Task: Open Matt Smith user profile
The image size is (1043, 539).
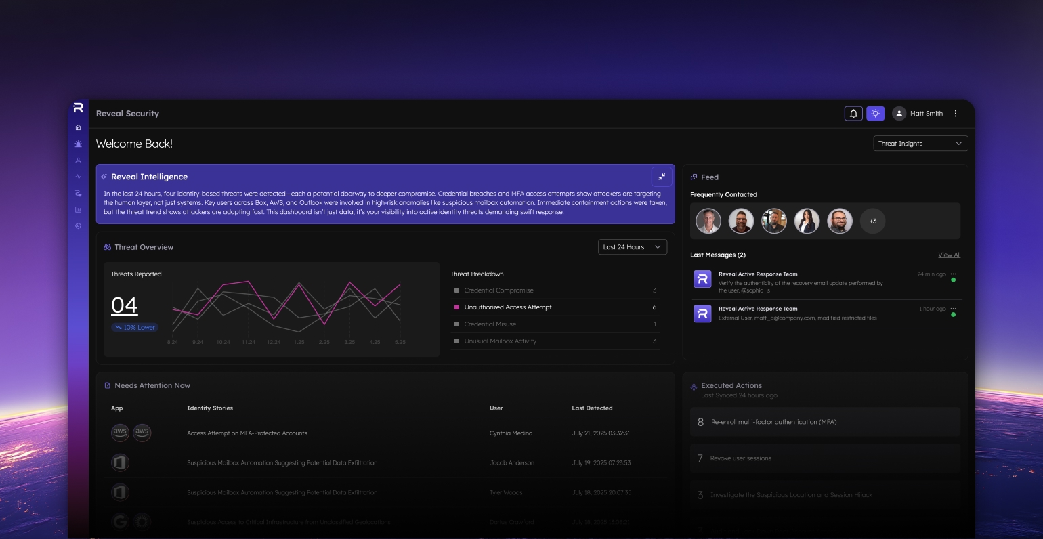Action: coord(918,113)
